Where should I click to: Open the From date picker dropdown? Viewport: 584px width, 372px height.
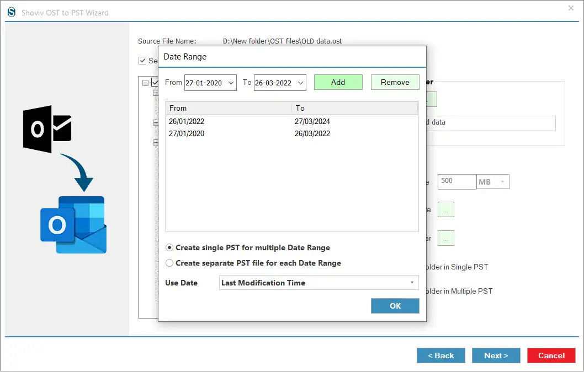[231, 83]
